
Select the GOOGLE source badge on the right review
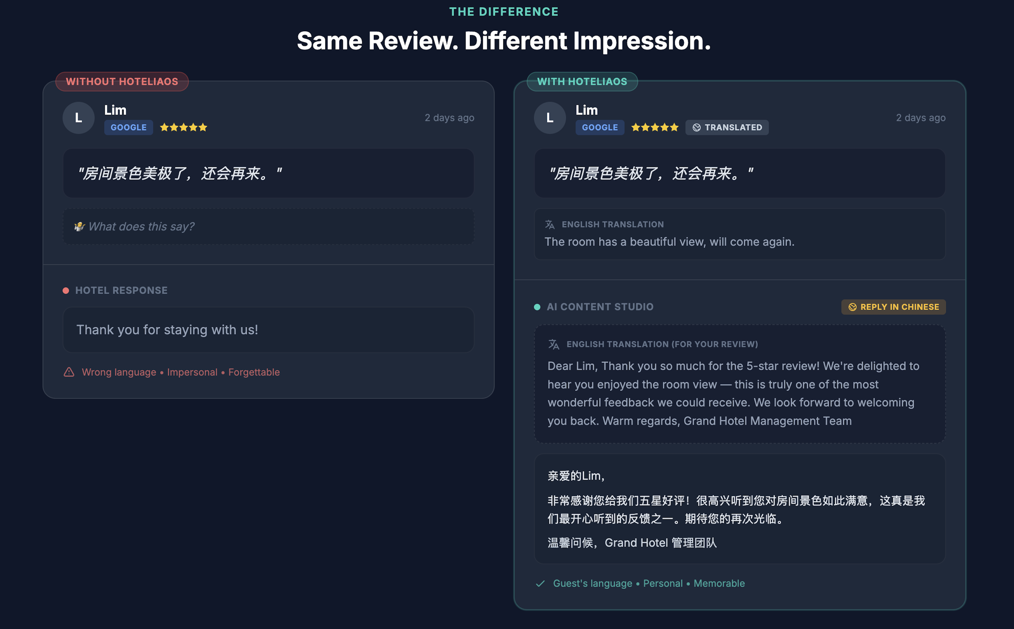tap(599, 127)
